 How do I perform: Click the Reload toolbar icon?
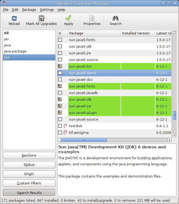[x=14, y=18]
